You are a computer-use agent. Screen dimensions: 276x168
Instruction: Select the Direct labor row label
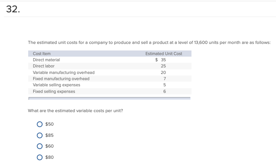coord(44,66)
